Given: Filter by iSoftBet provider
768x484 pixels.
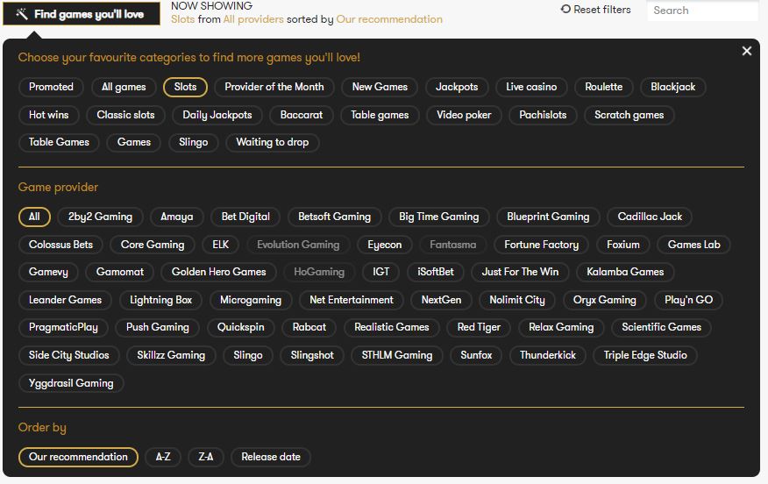Looking at the screenshot, I should 436,272.
